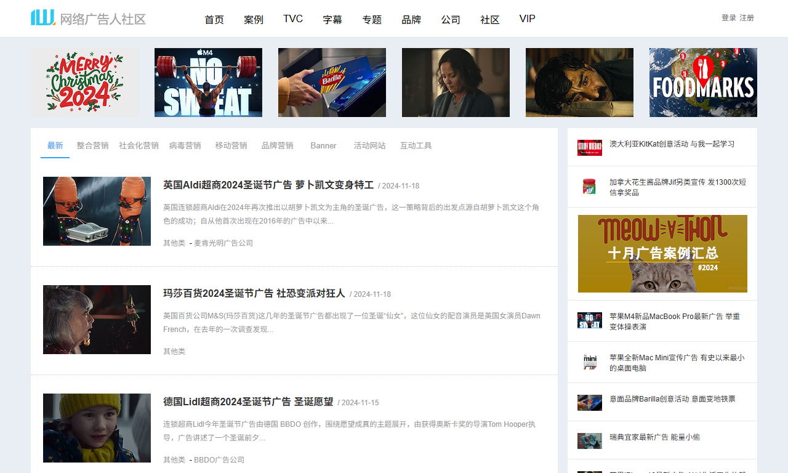This screenshot has height=473, width=788.
Task: Open the lying man banner thumbnail
Action: pyautogui.click(x=579, y=83)
